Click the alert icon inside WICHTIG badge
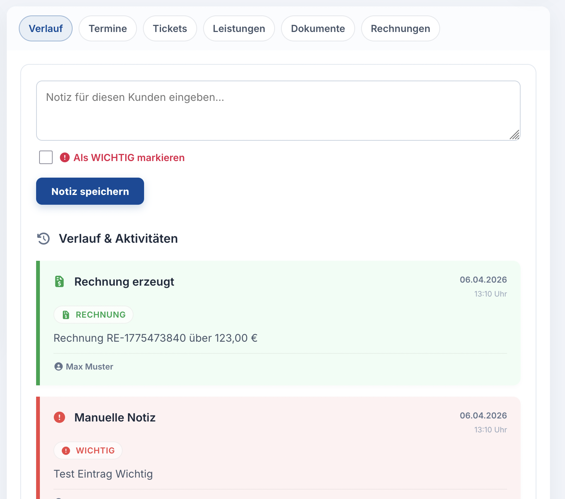 (66, 451)
